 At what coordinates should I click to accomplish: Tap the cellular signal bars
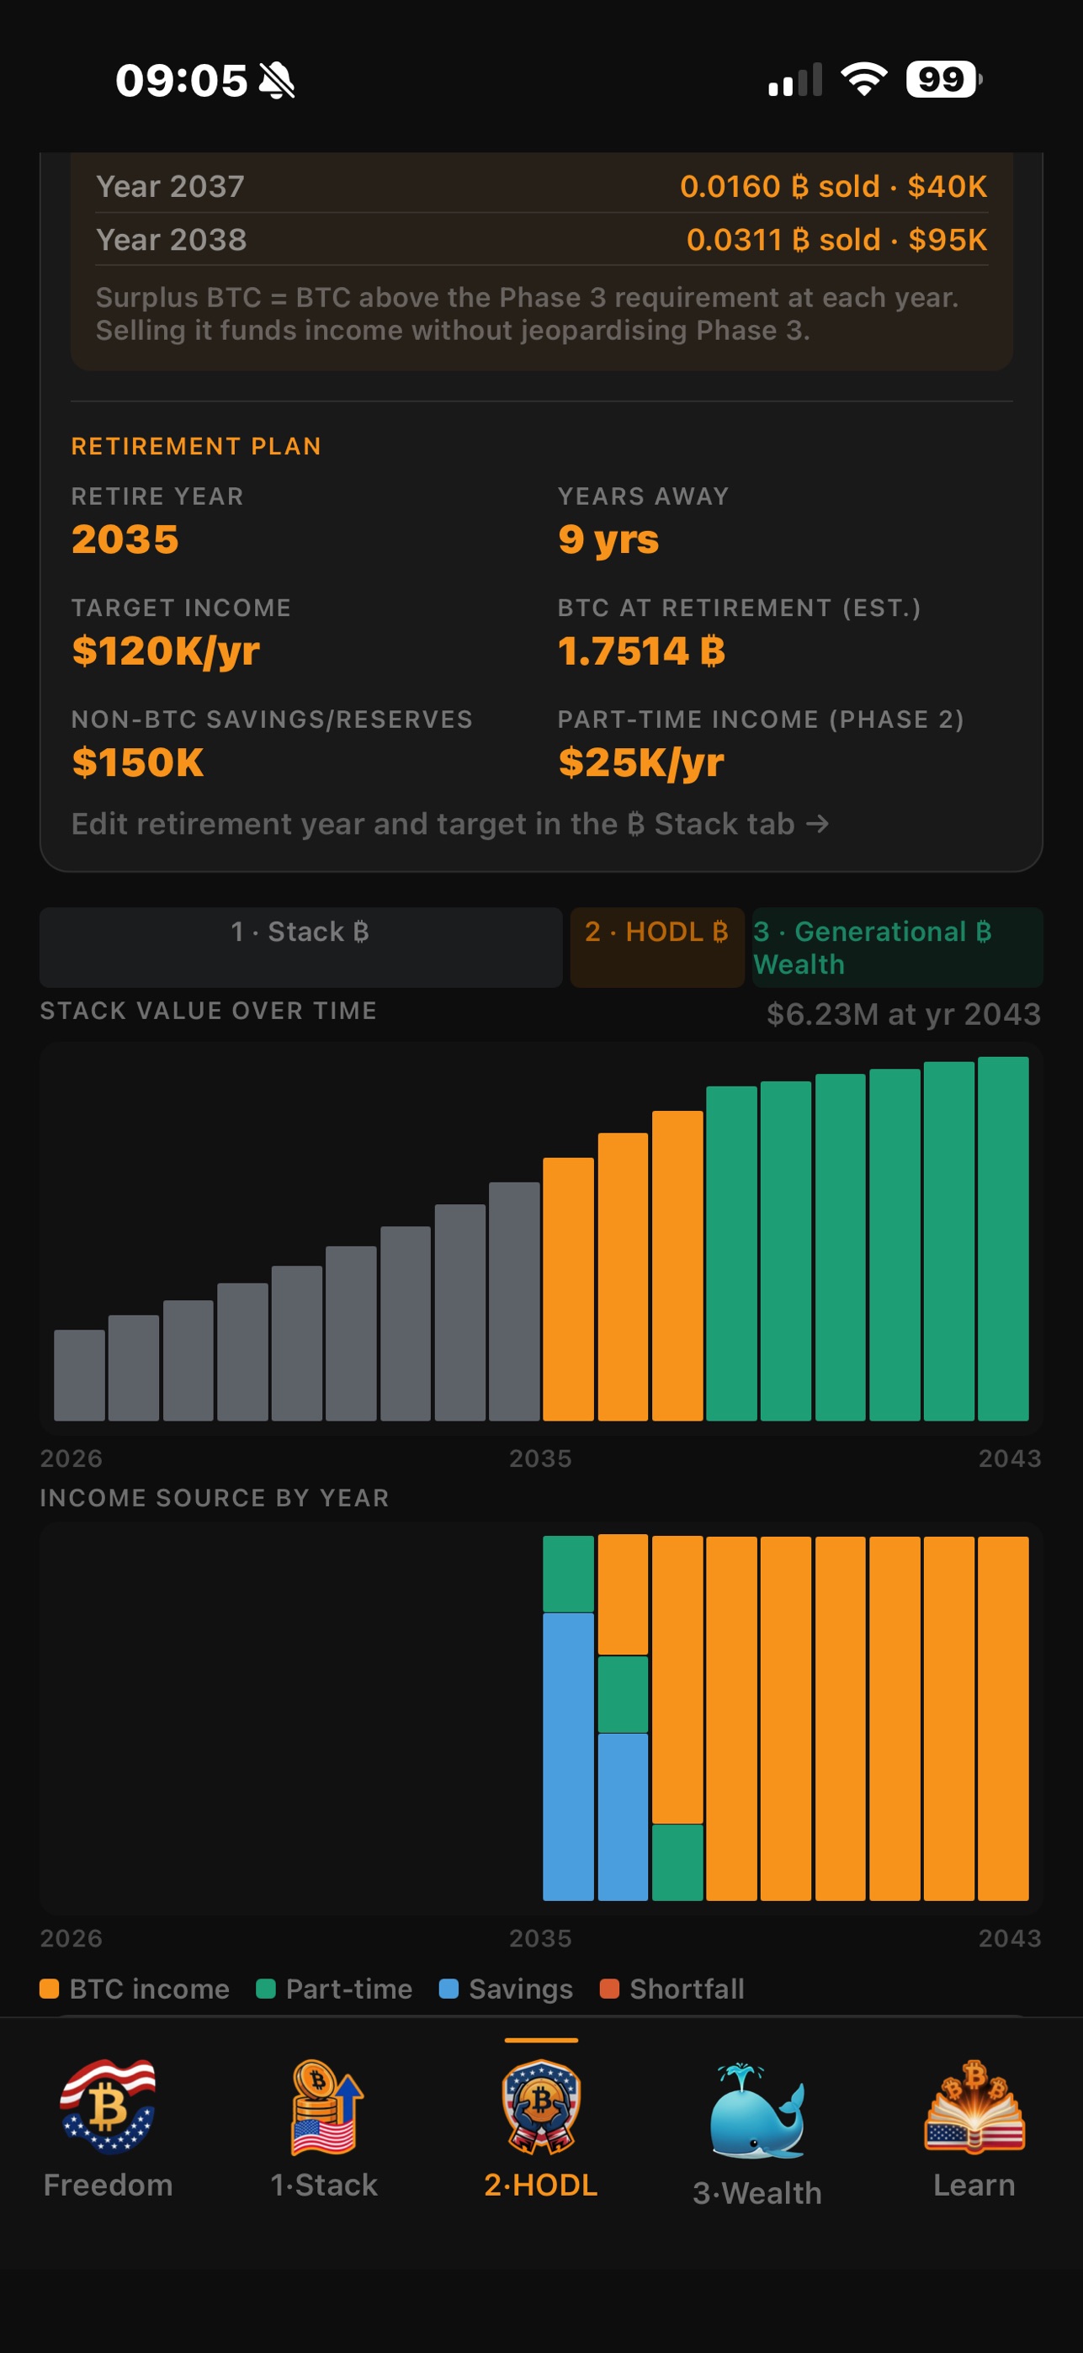[795, 79]
